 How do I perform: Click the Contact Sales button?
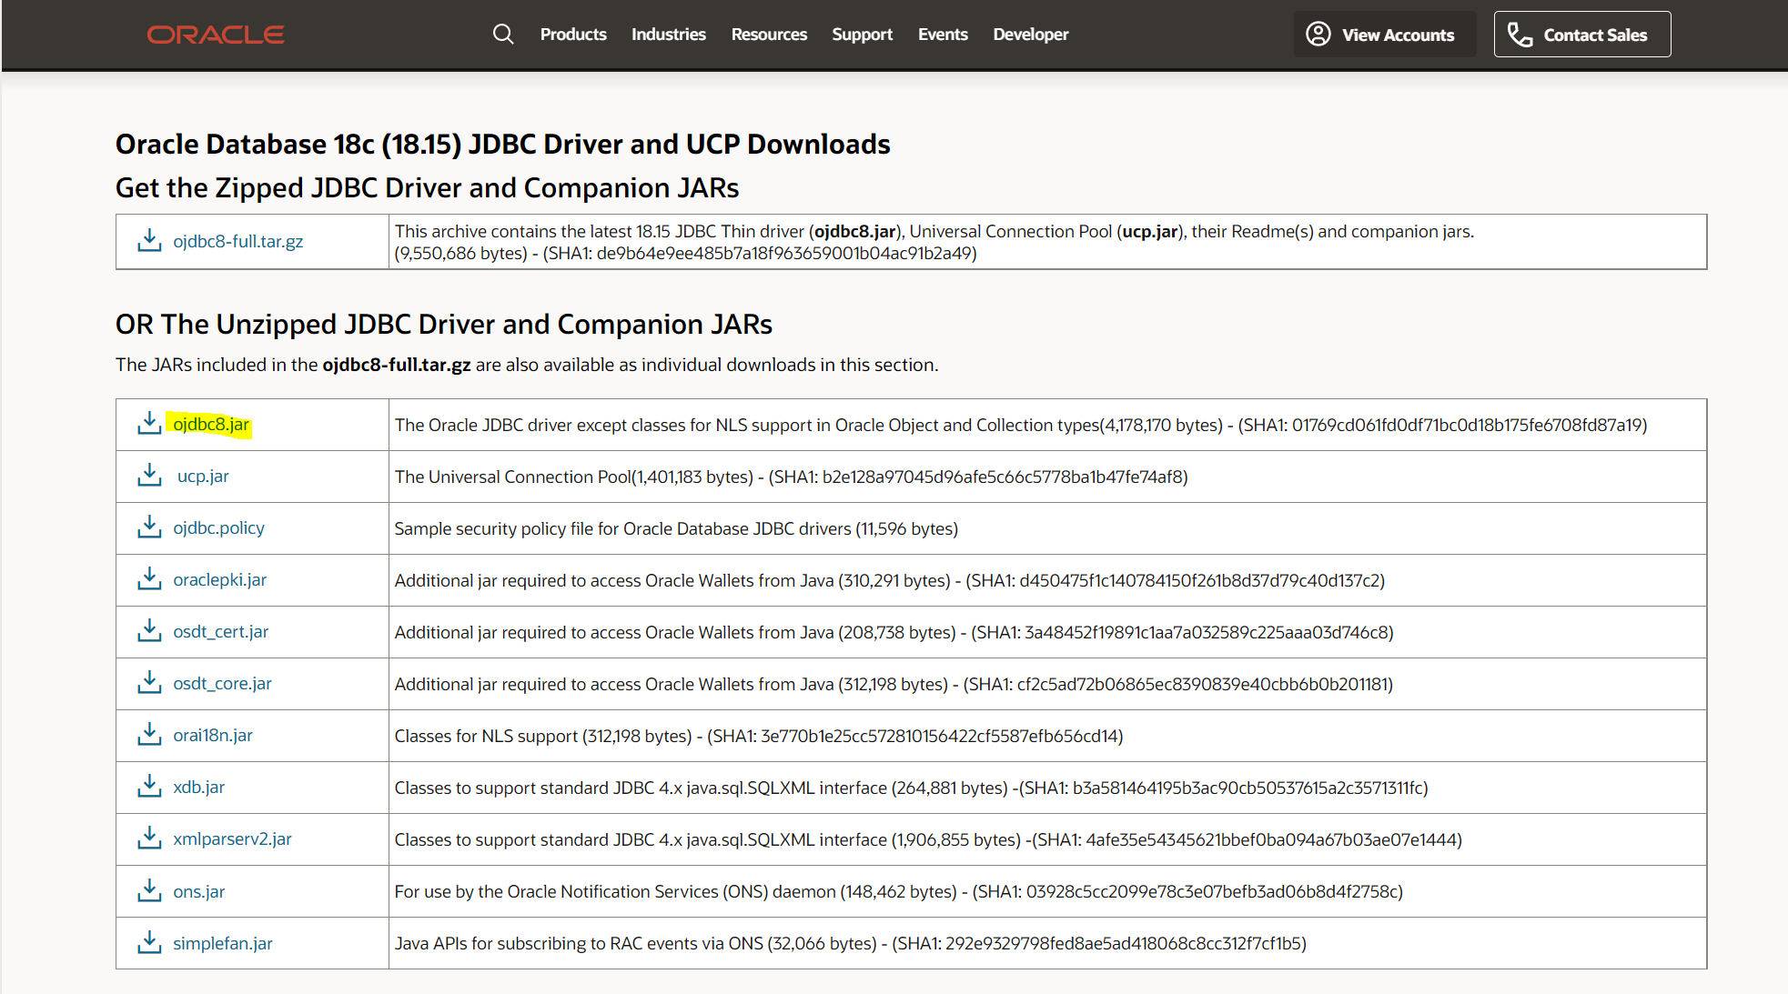point(1581,35)
